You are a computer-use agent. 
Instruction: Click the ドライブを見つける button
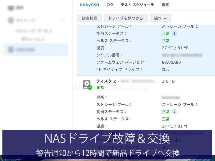[x=126, y=18]
